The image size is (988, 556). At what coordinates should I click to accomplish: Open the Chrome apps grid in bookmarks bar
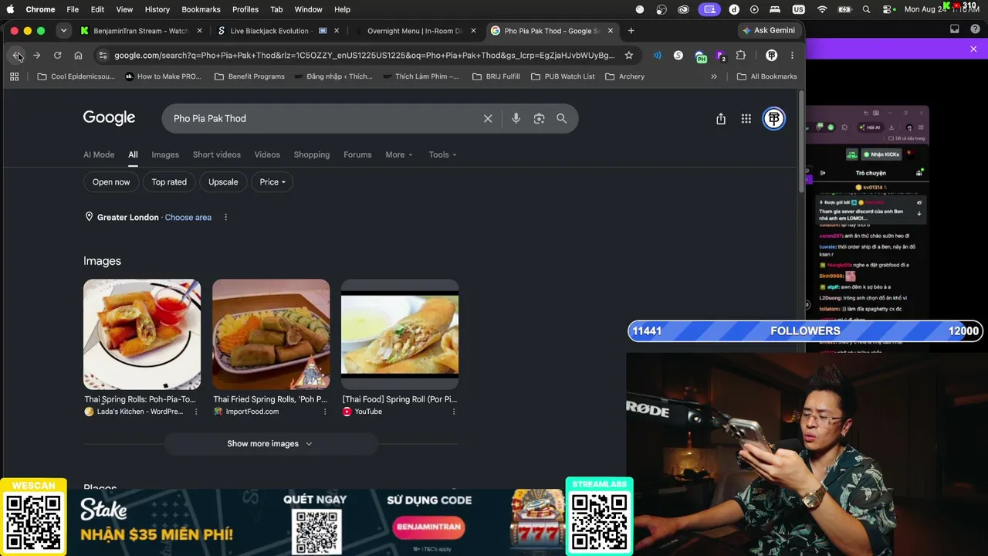[x=14, y=76]
